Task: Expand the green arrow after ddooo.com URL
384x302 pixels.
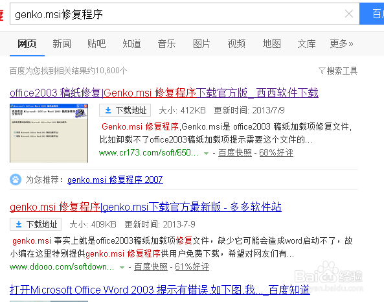Action: 122,268
